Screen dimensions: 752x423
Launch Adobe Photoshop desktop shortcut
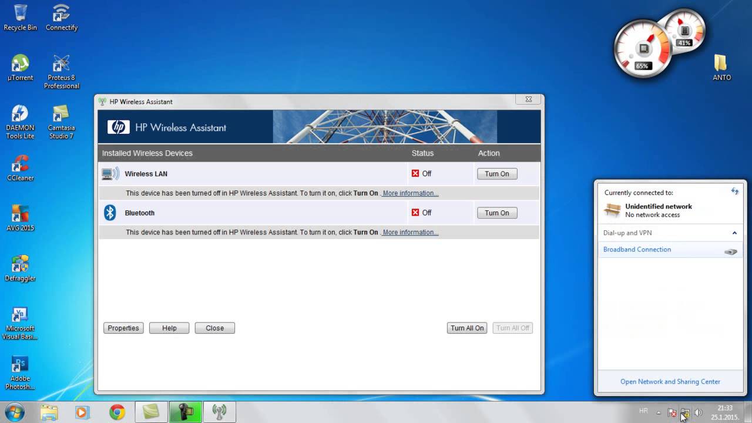click(20, 373)
